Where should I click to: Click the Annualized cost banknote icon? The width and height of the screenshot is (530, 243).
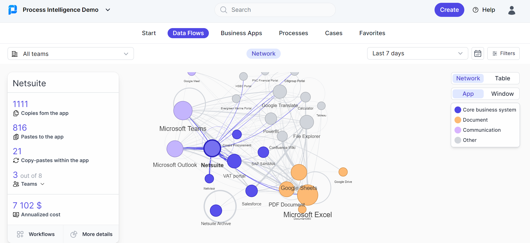point(16,214)
